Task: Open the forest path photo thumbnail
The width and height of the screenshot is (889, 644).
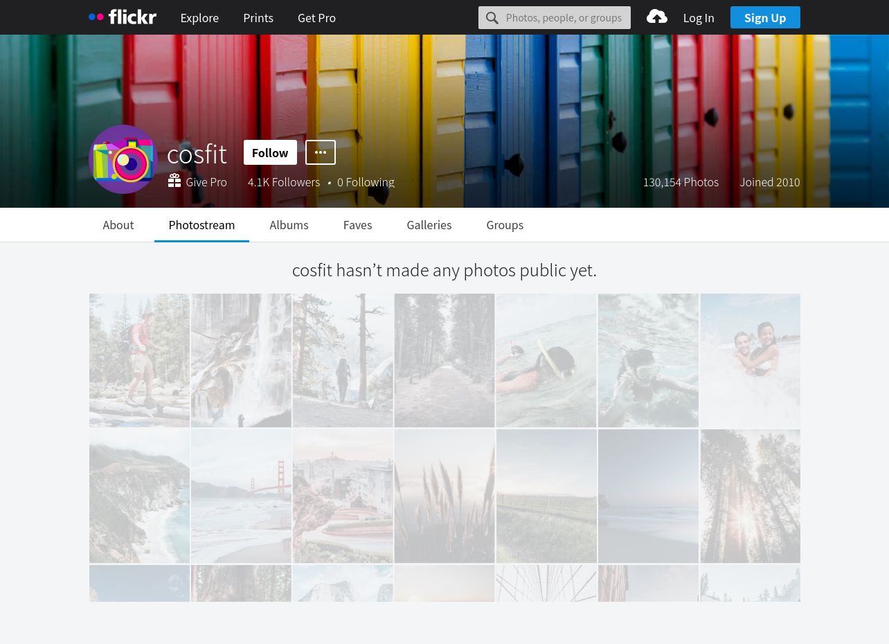Action: [x=445, y=360]
